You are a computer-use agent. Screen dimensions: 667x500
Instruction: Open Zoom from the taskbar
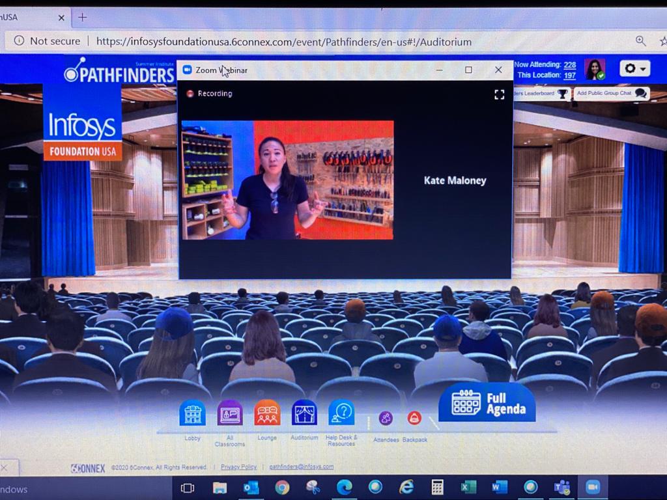(593, 487)
